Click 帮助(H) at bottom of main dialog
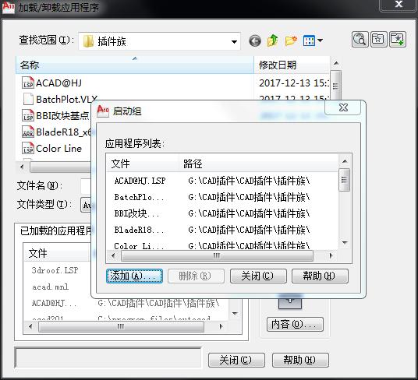This screenshot has width=418, height=380. (300, 360)
